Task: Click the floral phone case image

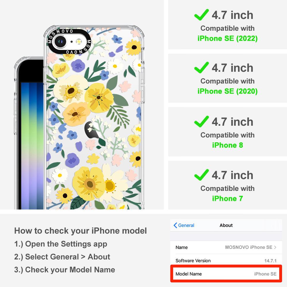Action: (94, 117)
